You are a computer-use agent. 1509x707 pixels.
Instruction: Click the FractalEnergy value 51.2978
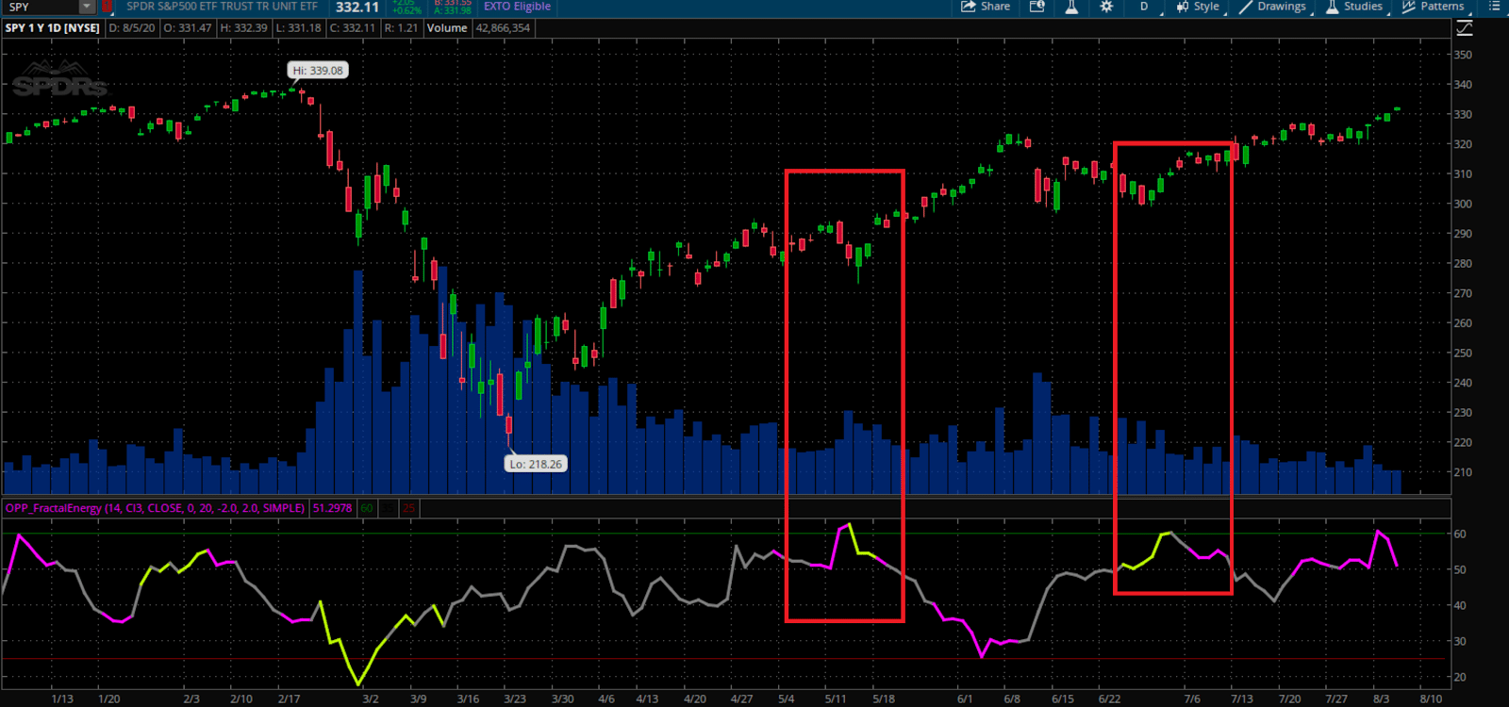[332, 508]
